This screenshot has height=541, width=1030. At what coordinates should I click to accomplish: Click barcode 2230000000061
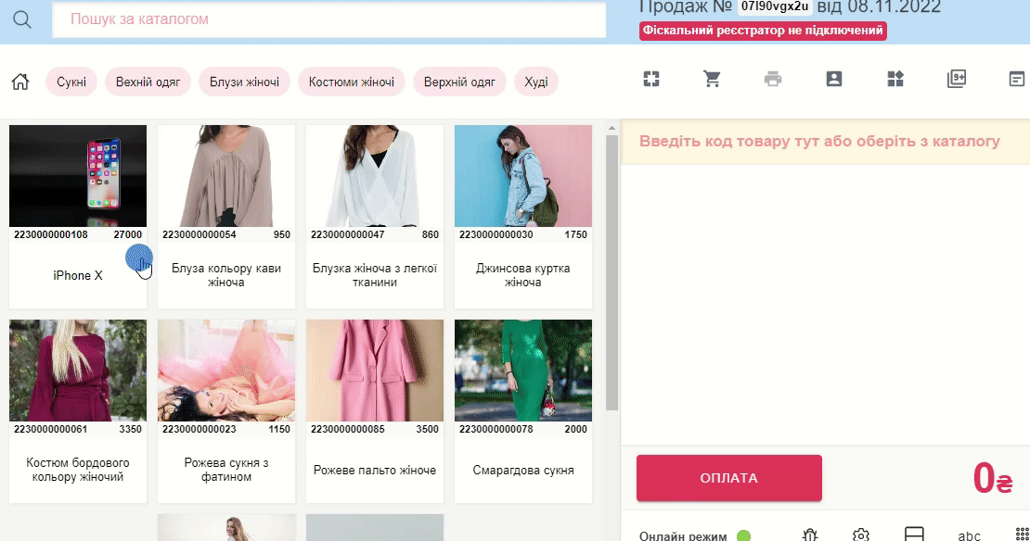click(x=51, y=430)
